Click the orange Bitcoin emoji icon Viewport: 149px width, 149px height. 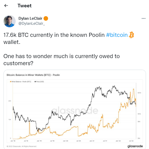(131, 35)
